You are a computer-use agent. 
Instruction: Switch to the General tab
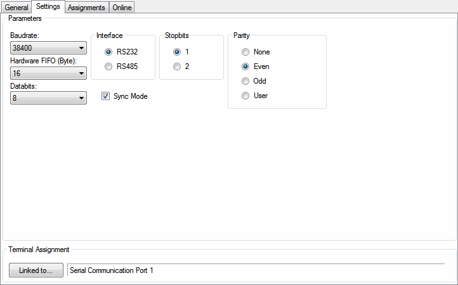coord(16,8)
